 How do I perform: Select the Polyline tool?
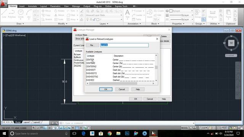[12, 14]
